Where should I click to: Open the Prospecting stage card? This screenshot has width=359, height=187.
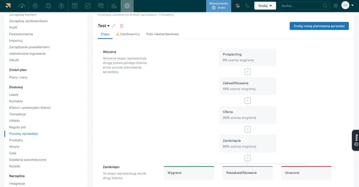tap(248, 58)
